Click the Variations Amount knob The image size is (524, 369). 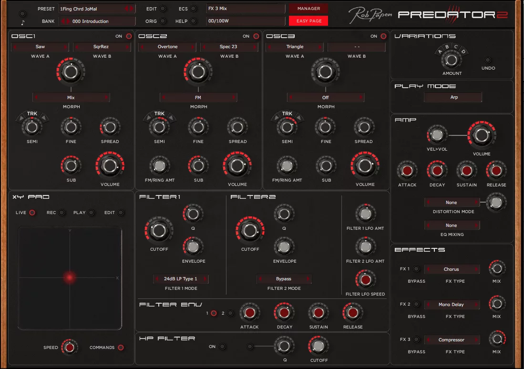click(452, 61)
